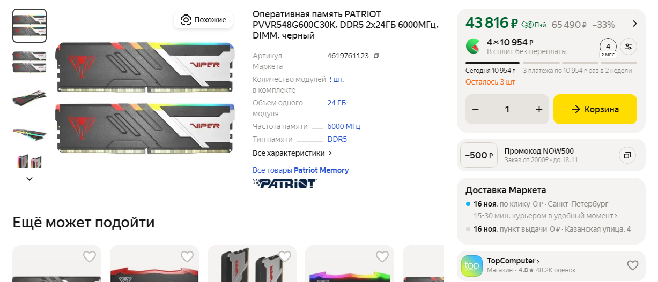Image resolution: width=658 pixels, height=282 pixels.
Task: Favorite the second recommended product card
Action: click(187, 257)
